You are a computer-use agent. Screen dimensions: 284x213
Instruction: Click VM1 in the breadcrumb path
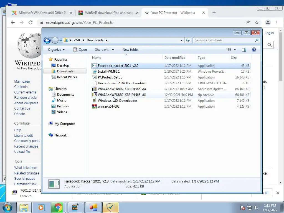click(x=77, y=40)
